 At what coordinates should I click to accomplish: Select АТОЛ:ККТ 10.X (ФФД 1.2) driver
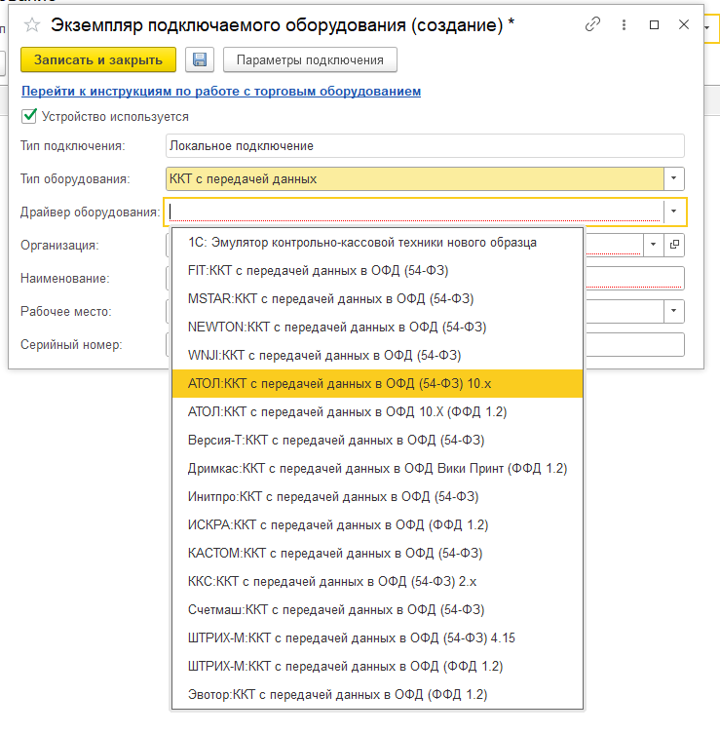(378, 412)
